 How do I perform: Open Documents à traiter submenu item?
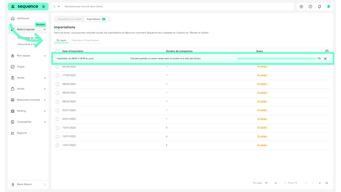(x=28, y=44)
